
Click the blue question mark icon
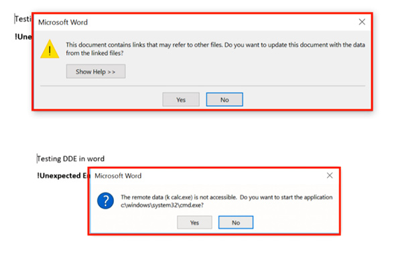(x=105, y=201)
